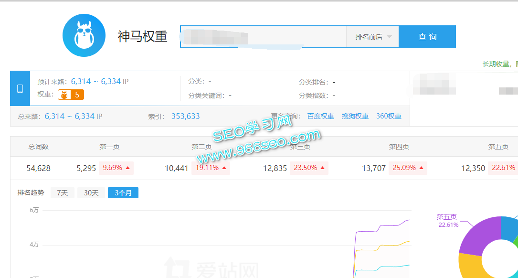This screenshot has width=518, height=278.
Task: Click the 19.11% change badge
Action: [x=211, y=168]
